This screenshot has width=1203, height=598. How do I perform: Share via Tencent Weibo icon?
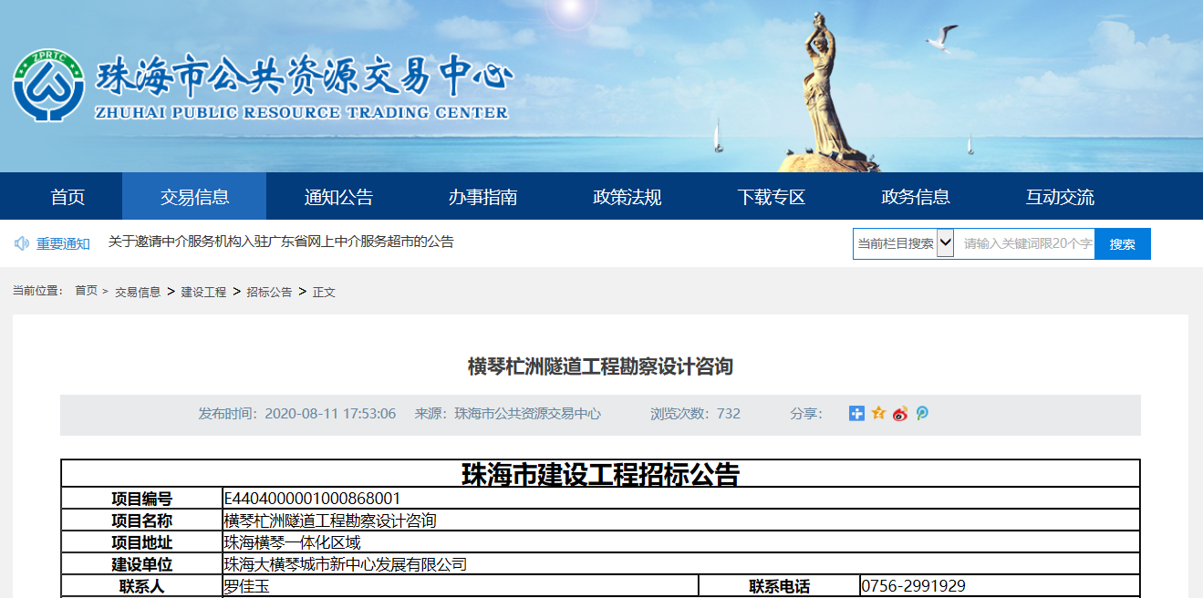click(x=922, y=414)
